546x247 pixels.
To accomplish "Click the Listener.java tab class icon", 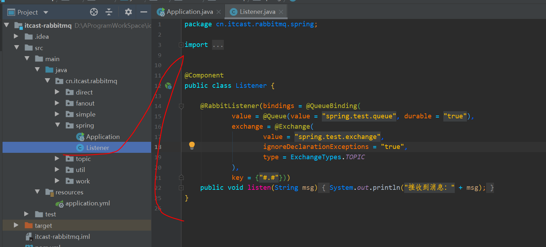I will coord(234,12).
